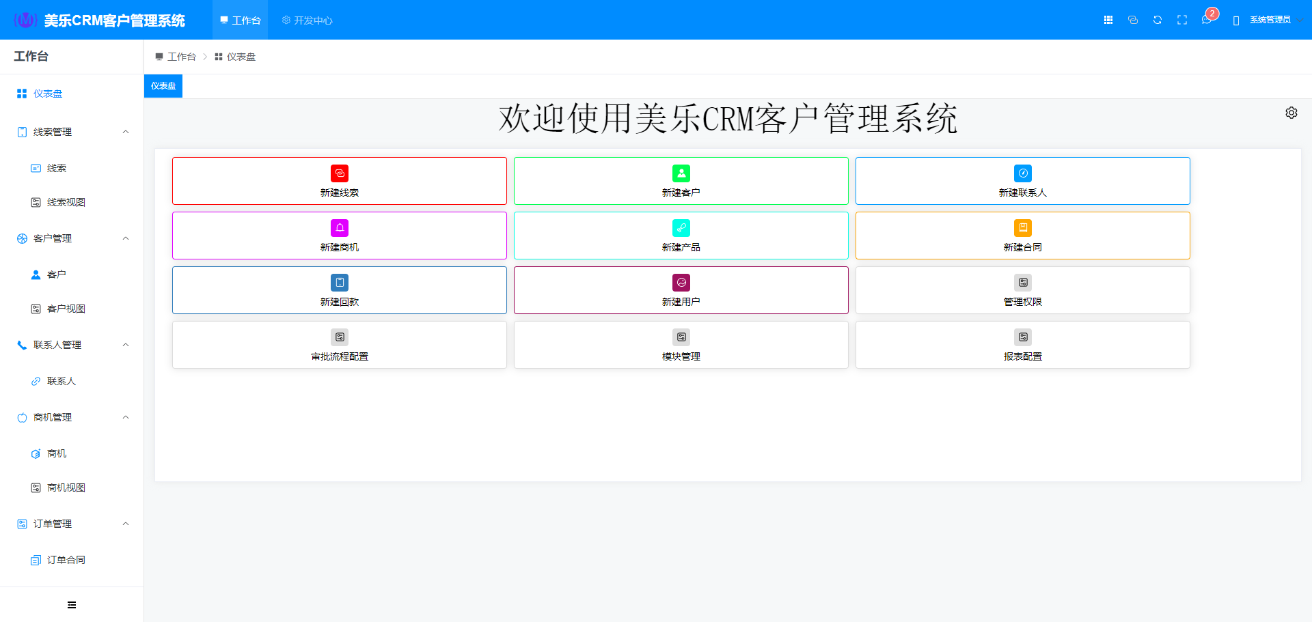
Task: Open the apps grid icon in header
Action: point(1108,20)
